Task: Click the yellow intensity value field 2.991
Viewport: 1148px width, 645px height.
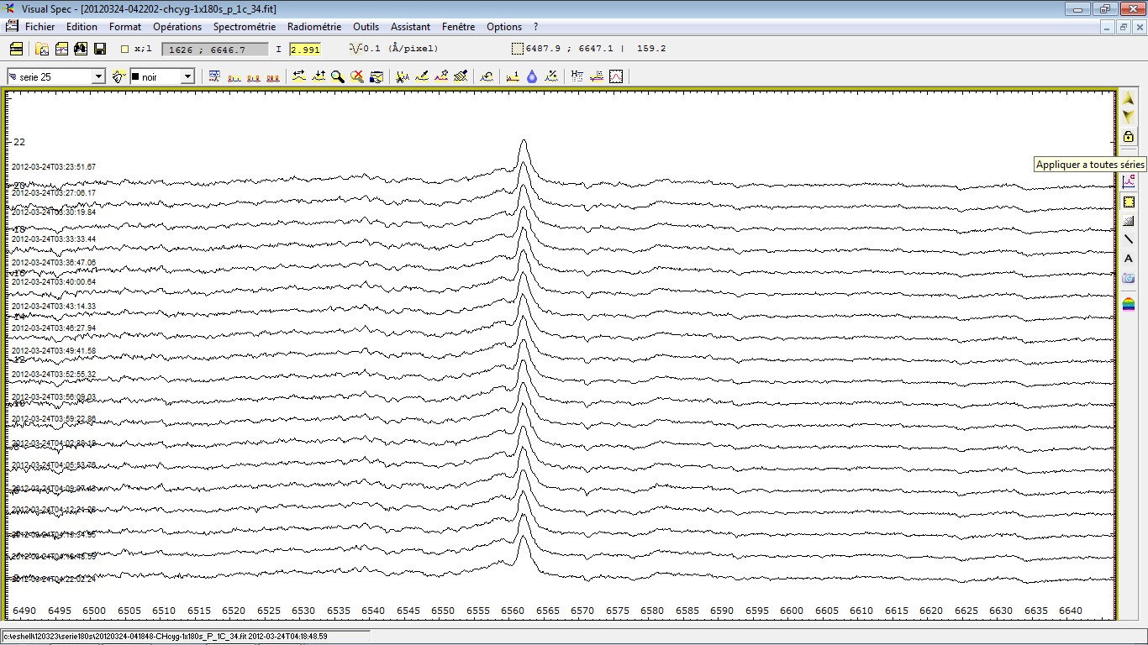Action: click(x=305, y=49)
